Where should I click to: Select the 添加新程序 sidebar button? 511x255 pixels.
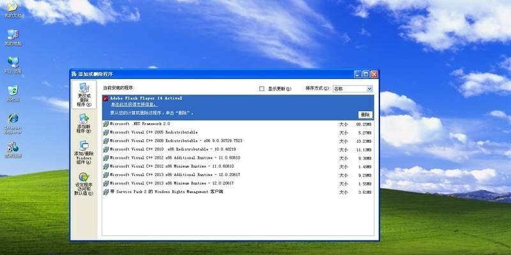(x=84, y=123)
